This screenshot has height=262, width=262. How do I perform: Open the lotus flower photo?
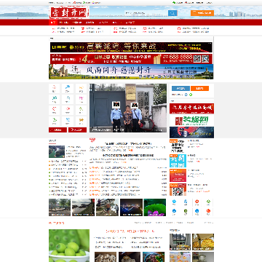pyautogui.click(x=155, y=207)
